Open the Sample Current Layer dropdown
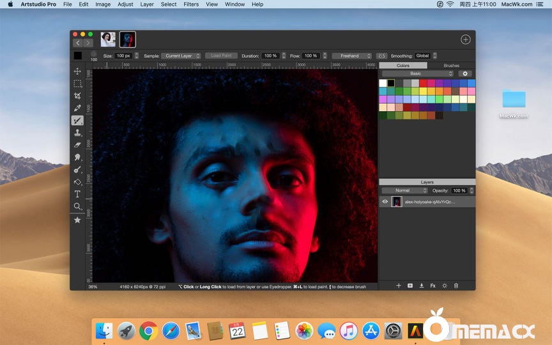This screenshot has height=345, width=552. [x=181, y=56]
